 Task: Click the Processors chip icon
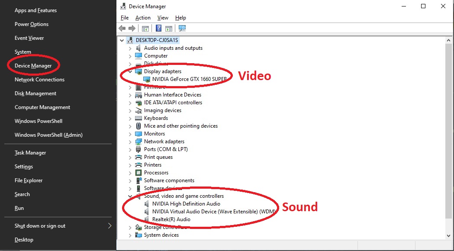138,173
